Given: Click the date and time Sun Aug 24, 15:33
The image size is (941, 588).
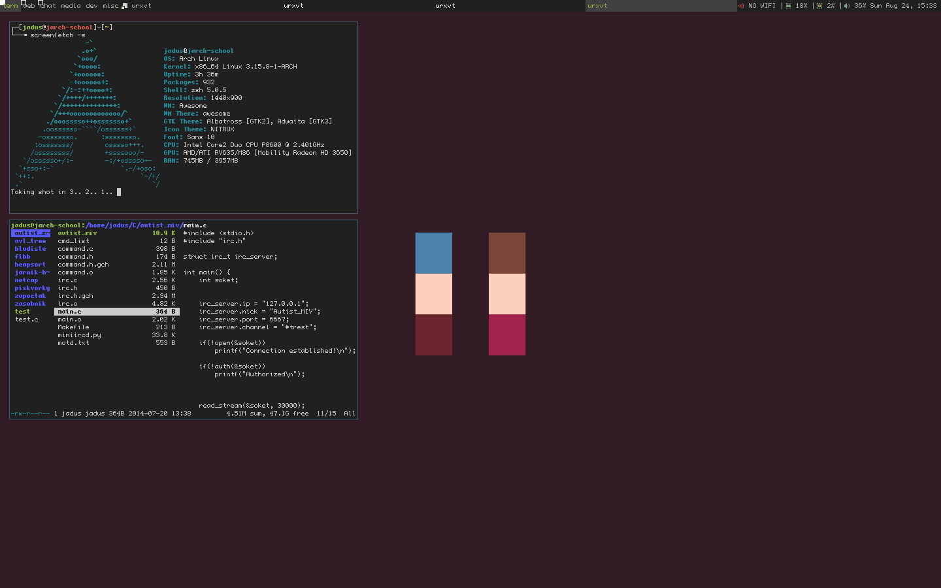Looking at the screenshot, I should (903, 6).
